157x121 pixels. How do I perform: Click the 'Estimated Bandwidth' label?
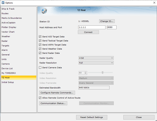(50, 88)
